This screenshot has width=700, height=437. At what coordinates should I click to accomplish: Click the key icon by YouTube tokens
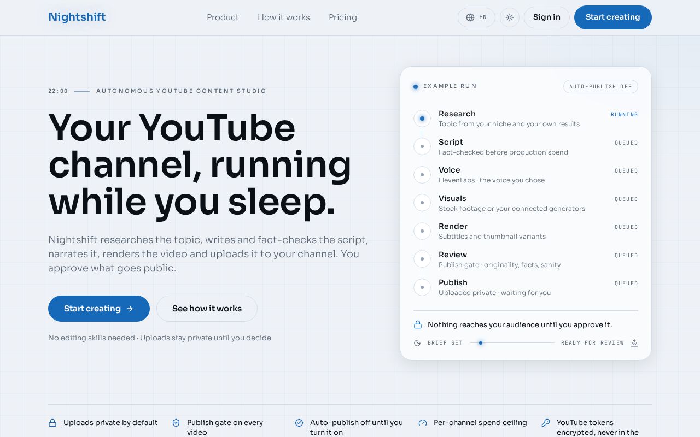pos(546,423)
